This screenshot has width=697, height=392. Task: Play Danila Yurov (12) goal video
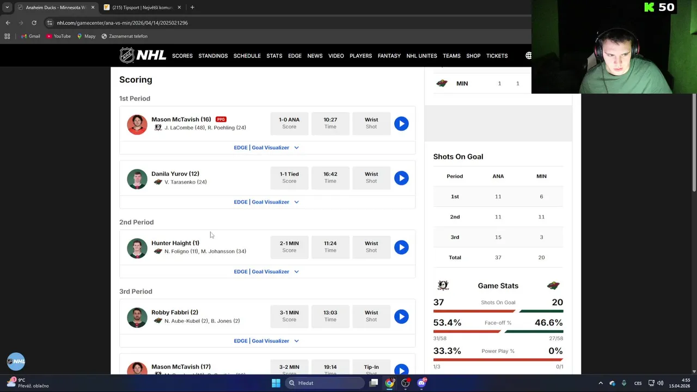coord(401,178)
